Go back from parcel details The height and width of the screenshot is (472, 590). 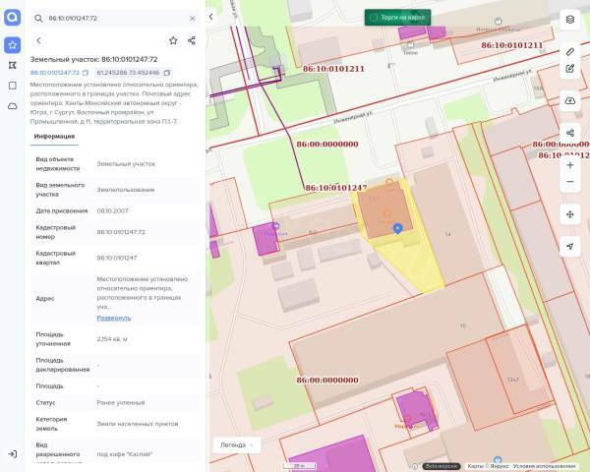[x=38, y=40]
